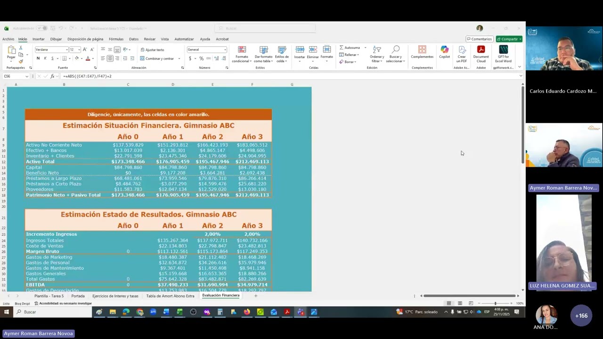The height and width of the screenshot is (339, 603).
Task: Open Estilos de celda icon
Action: tap(282, 49)
